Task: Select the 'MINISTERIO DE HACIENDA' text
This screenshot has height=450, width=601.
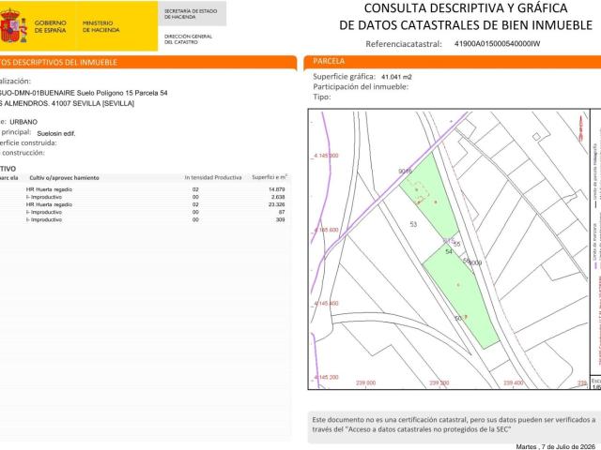Action: tap(100, 26)
